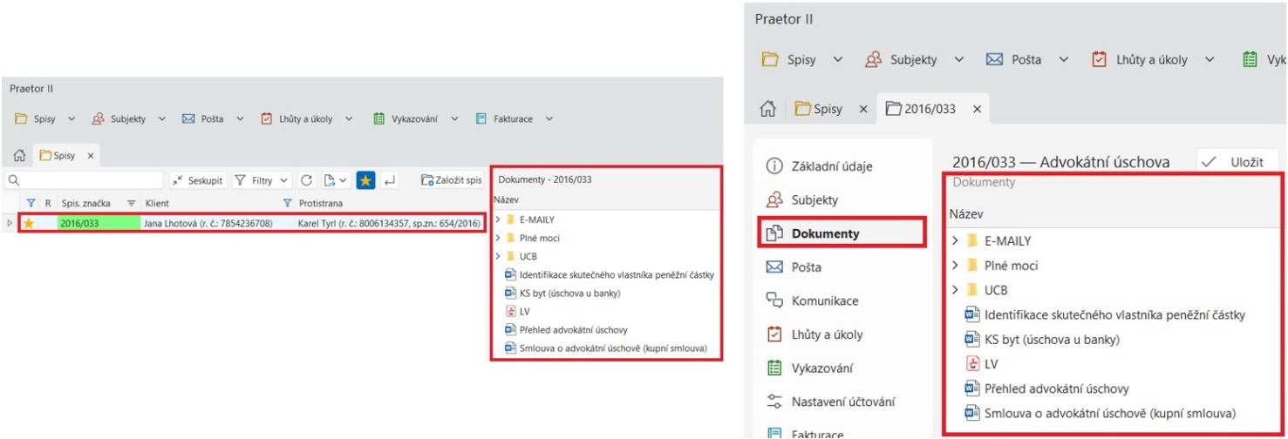This screenshot has width=1288, height=439.
Task: Open Základní údaje in the sidebar
Action: [x=819, y=166]
